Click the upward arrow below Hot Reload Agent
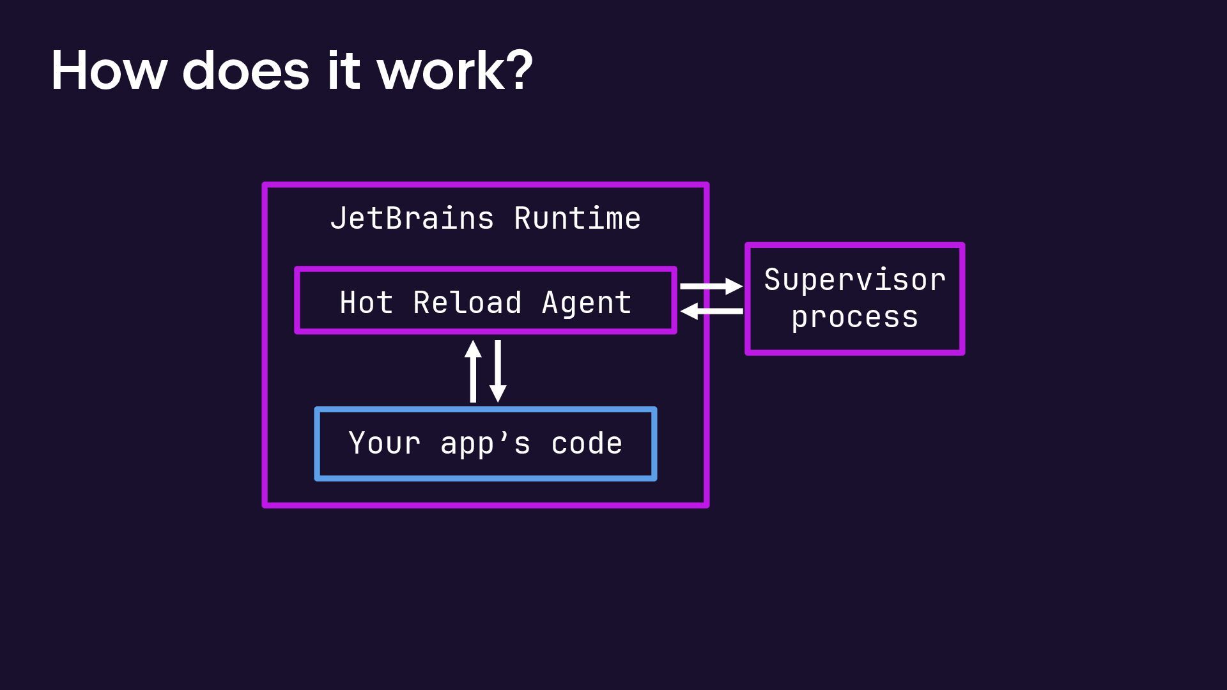 pyautogui.click(x=473, y=371)
